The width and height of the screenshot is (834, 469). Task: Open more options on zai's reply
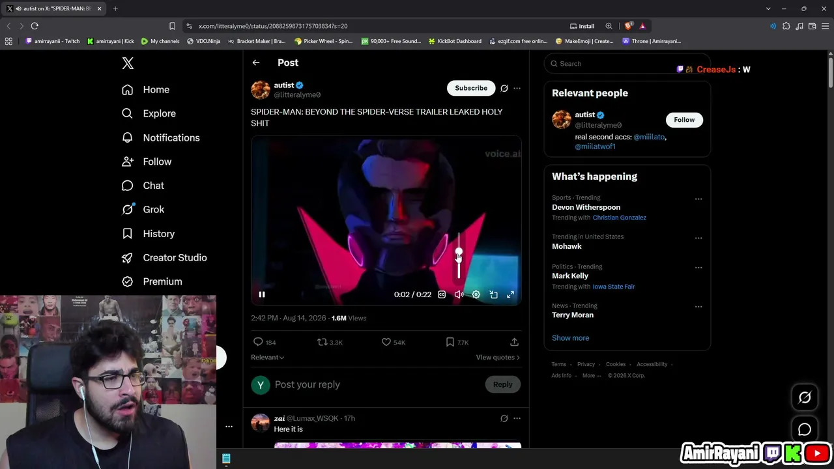[x=517, y=418]
